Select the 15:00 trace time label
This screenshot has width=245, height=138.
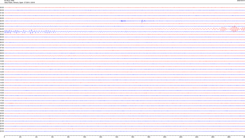point(2,88)
